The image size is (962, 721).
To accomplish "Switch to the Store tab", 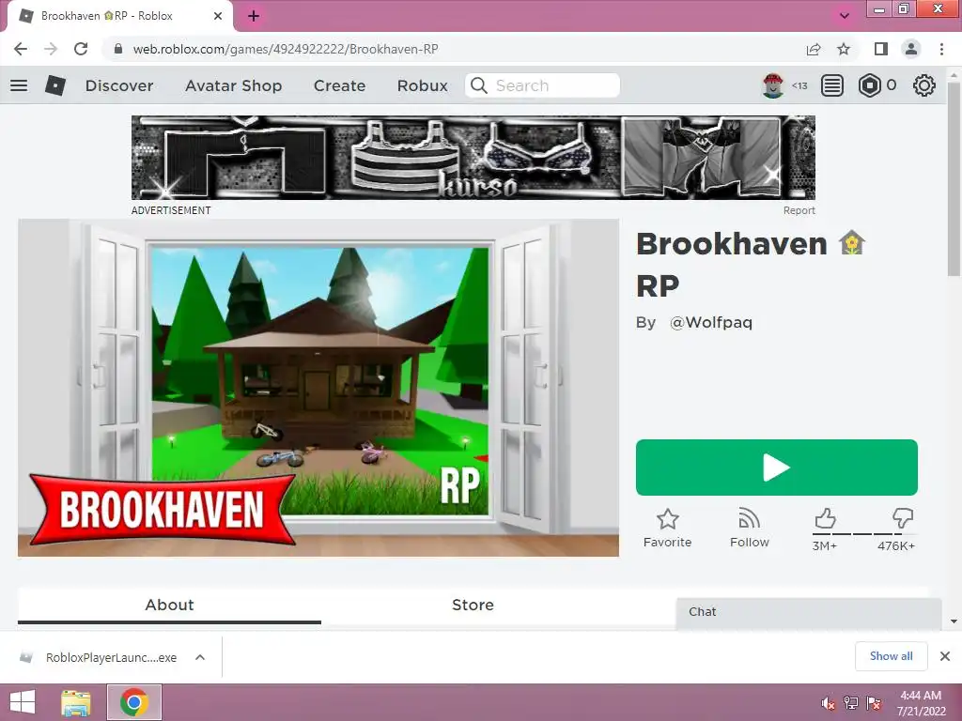I will click(x=473, y=606).
